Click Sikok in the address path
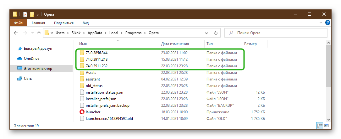 click(x=76, y=33)
